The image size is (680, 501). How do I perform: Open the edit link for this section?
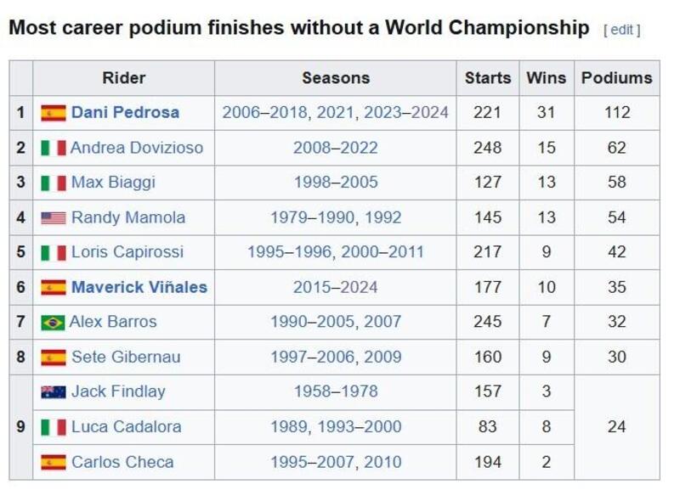pos(621,30)
